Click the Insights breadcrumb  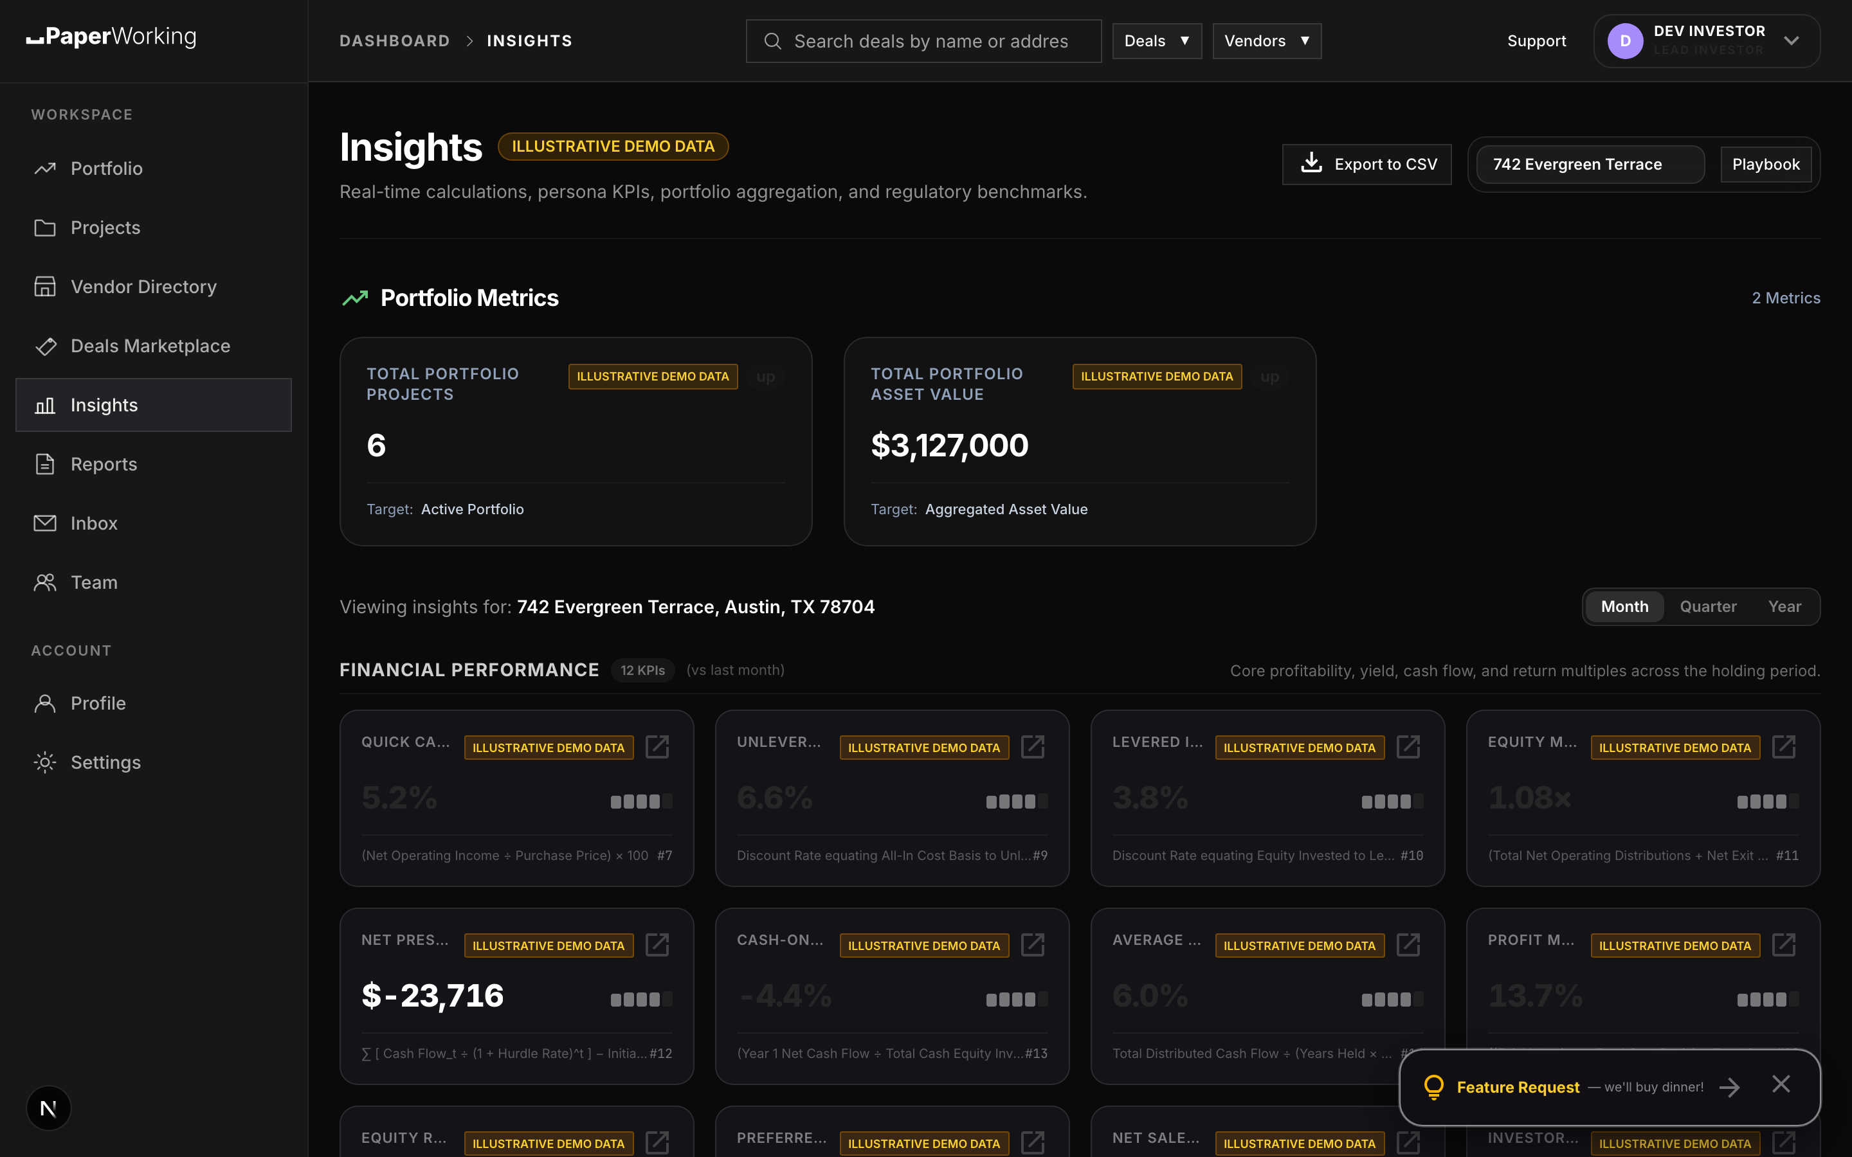(530, 41)
